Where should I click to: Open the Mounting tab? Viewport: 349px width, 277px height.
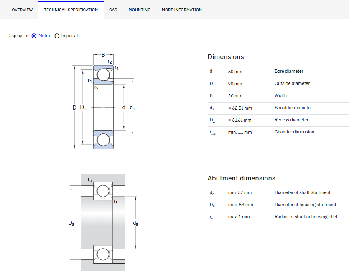pos(140,10)
